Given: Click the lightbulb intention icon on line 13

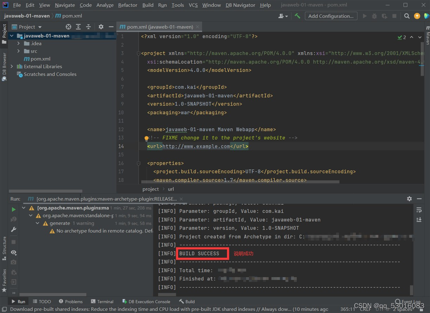Looking at the screenshot, I should [147, 139].
